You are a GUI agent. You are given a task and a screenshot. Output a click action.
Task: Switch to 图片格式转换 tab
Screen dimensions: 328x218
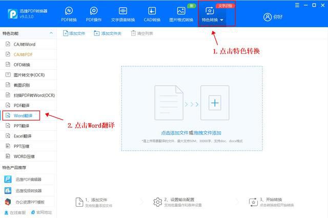[181, 14]
